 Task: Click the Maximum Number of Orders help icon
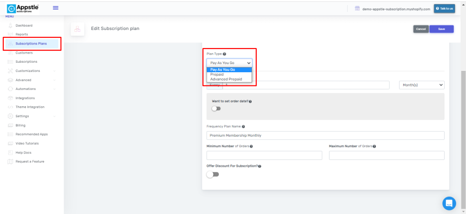click(374, 146)
